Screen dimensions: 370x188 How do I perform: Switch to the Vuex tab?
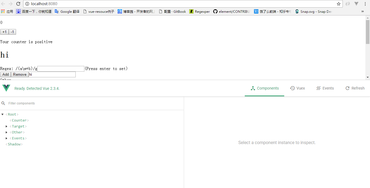pyautogui.click(x=298, y=88)
